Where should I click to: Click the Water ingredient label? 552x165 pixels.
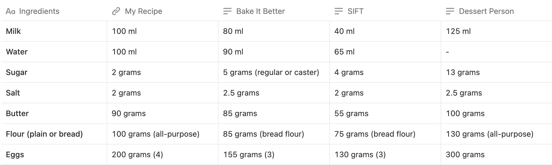click(x=16, y=52)
